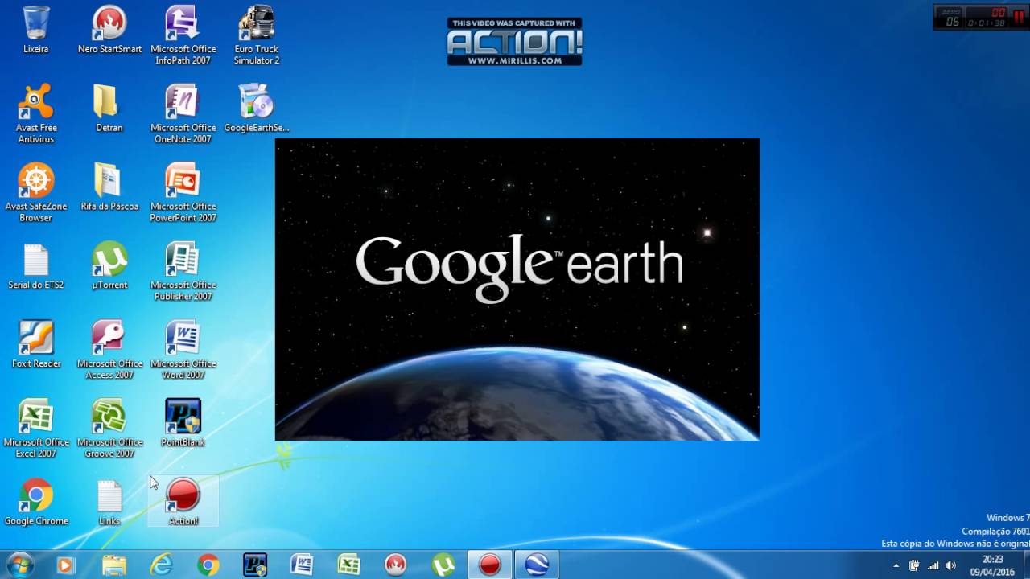
Task: Select the Euro Truck Simulator 2 icon
Action: (x=256, y=35)
